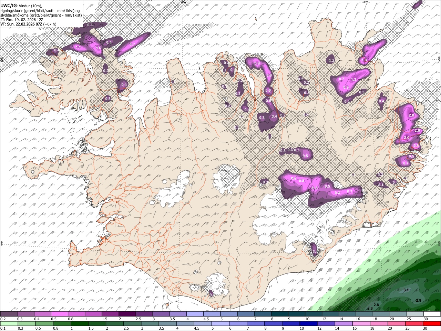Pick the darkest green swatch labeled 1, lower legend
441x331 pixels.
tap(79, 323)
